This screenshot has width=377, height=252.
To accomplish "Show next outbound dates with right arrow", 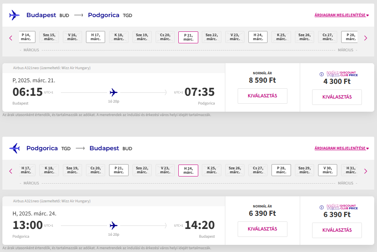I will pos(366,38).
